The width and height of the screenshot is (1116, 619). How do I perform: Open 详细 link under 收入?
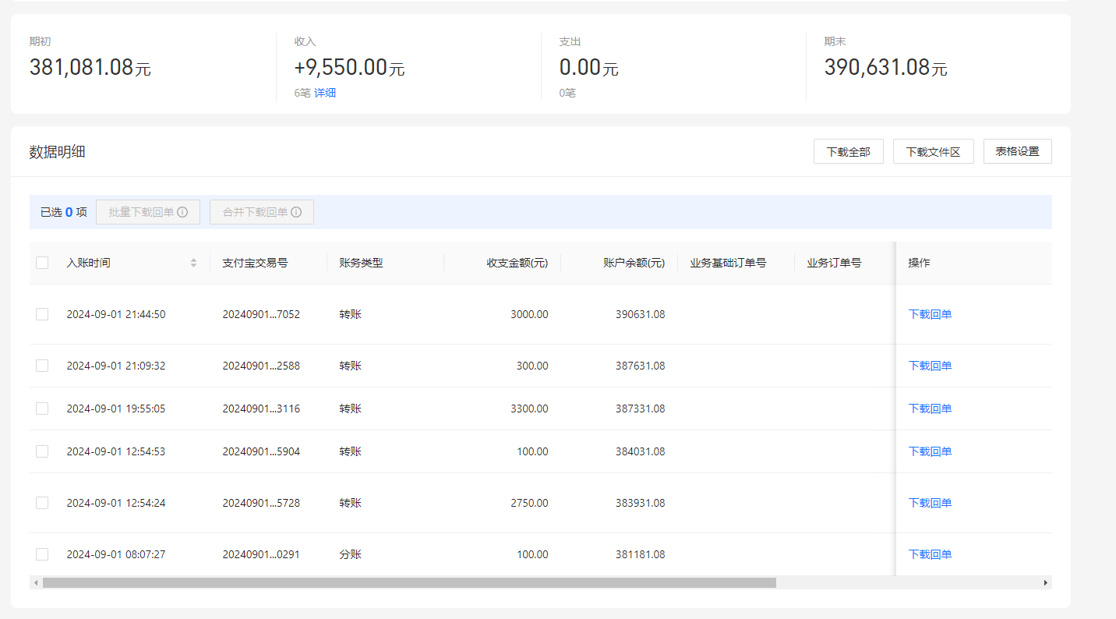click(x=325, y=93)
